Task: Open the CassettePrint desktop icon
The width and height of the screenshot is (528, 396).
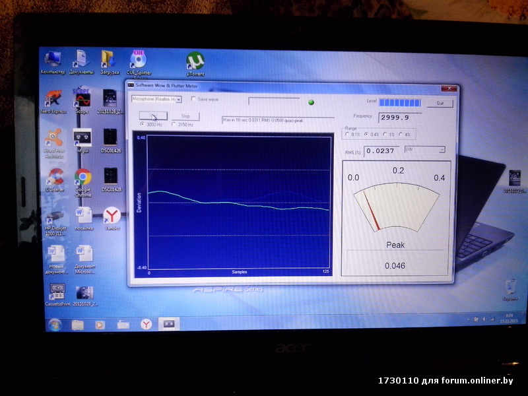Action: pyautogui.click(x=56, y=291)
